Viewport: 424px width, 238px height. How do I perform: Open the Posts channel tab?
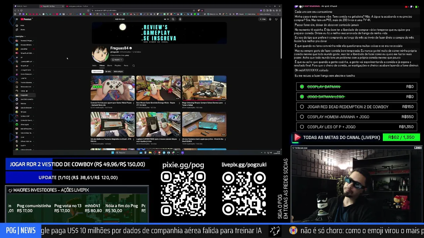(126, 65)
